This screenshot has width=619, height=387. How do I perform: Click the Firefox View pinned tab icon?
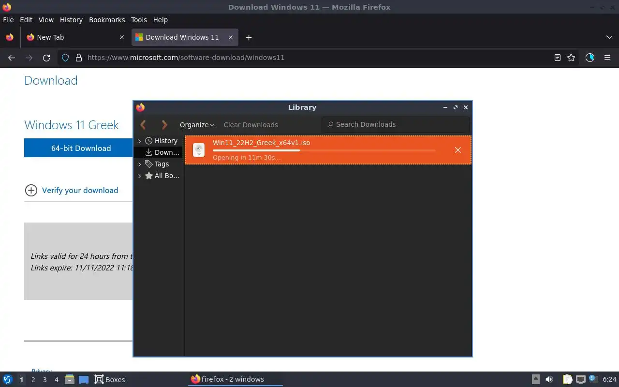(10, 37)
